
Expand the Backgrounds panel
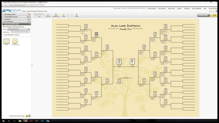point(17,14)
